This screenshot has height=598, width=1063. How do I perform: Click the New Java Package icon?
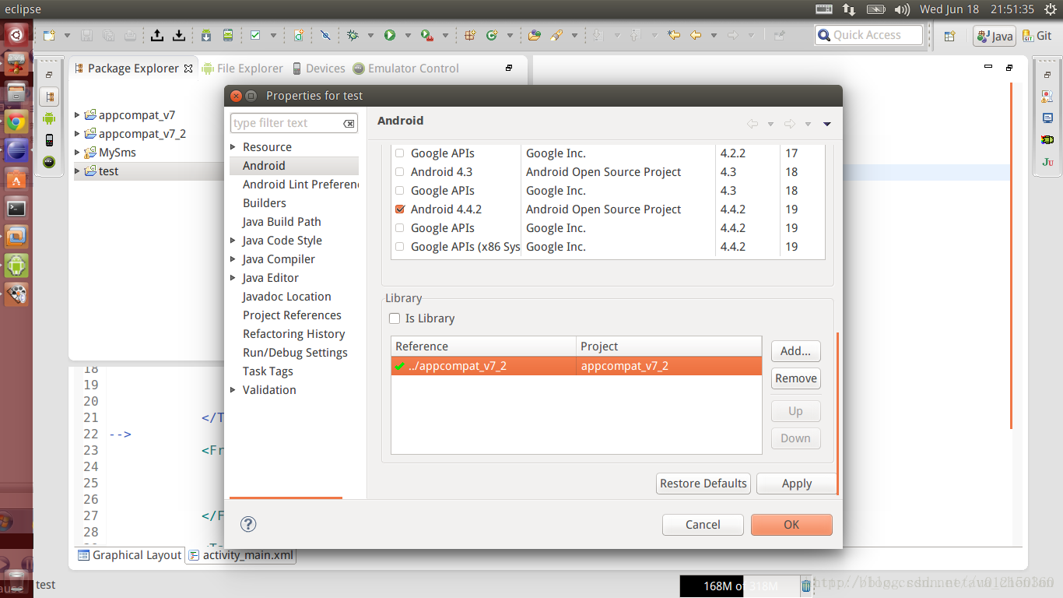(x=470, y=35)
